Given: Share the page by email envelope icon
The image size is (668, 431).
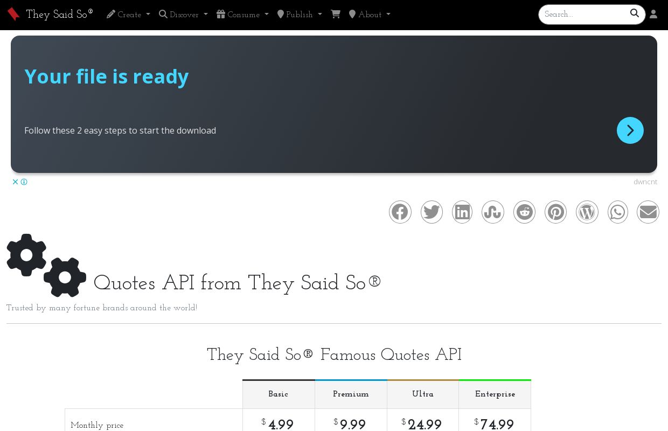Looking at the screenshot, I should tap(648, 212).
